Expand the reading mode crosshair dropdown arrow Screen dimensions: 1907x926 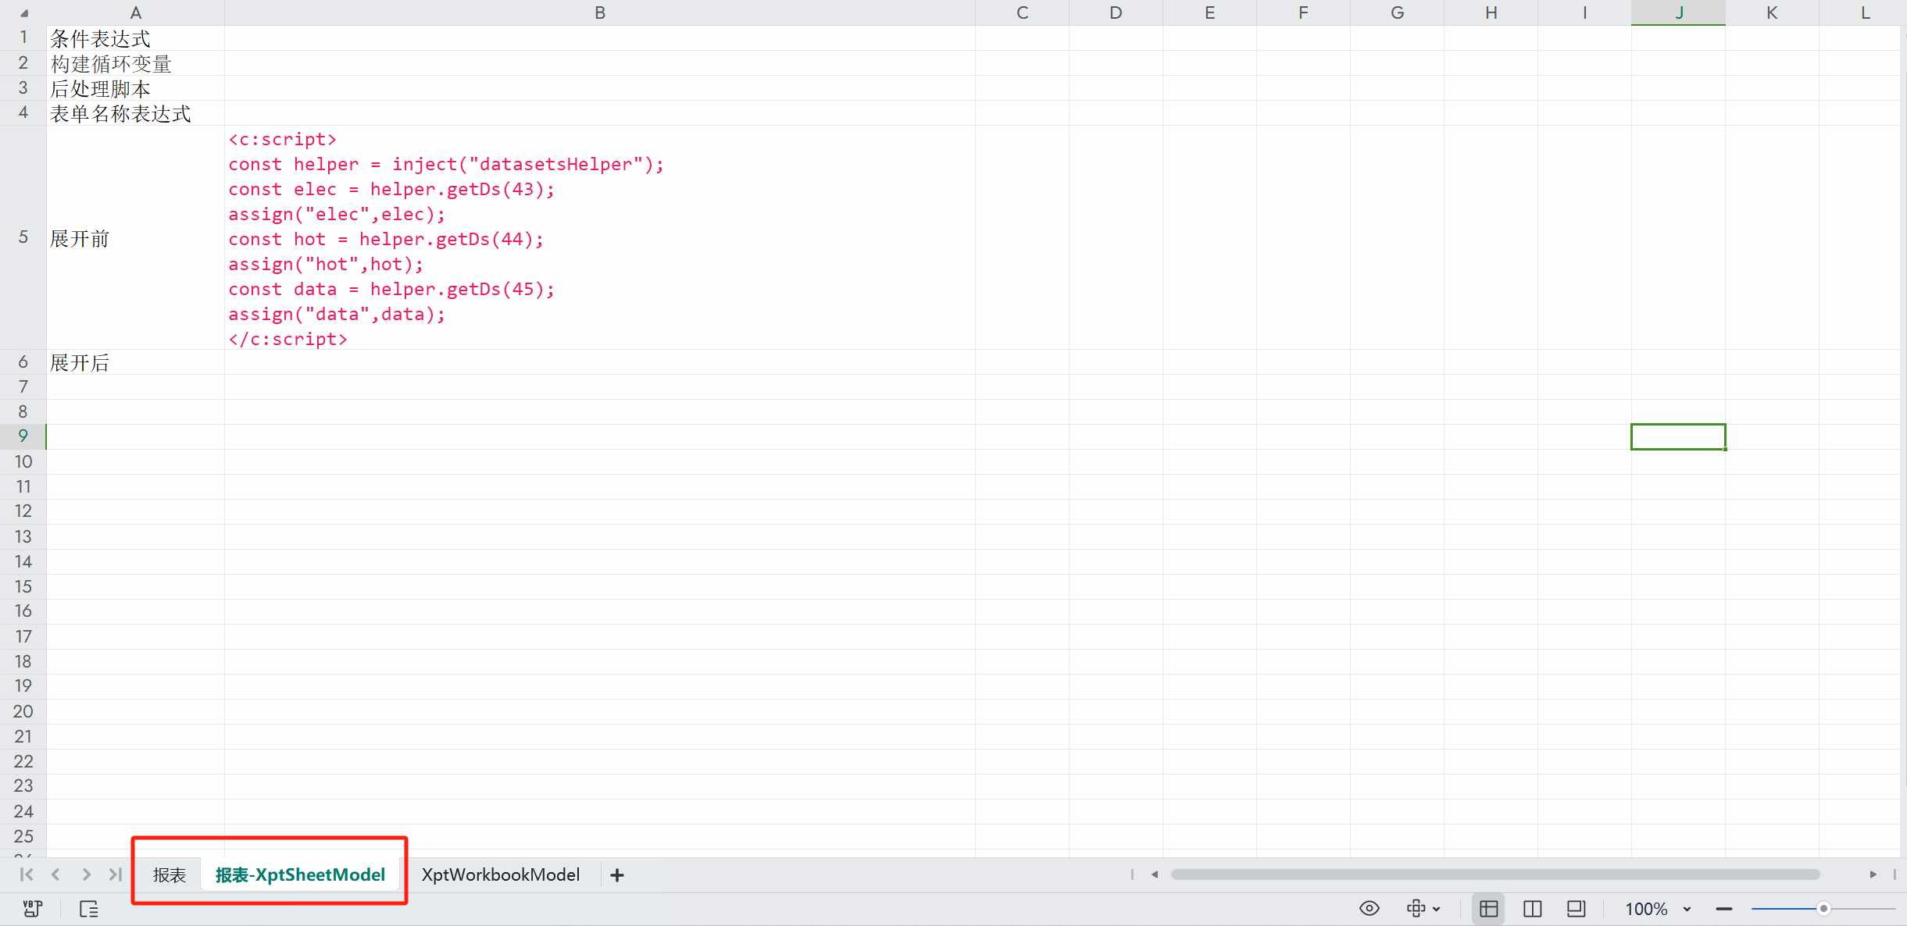1437,909
